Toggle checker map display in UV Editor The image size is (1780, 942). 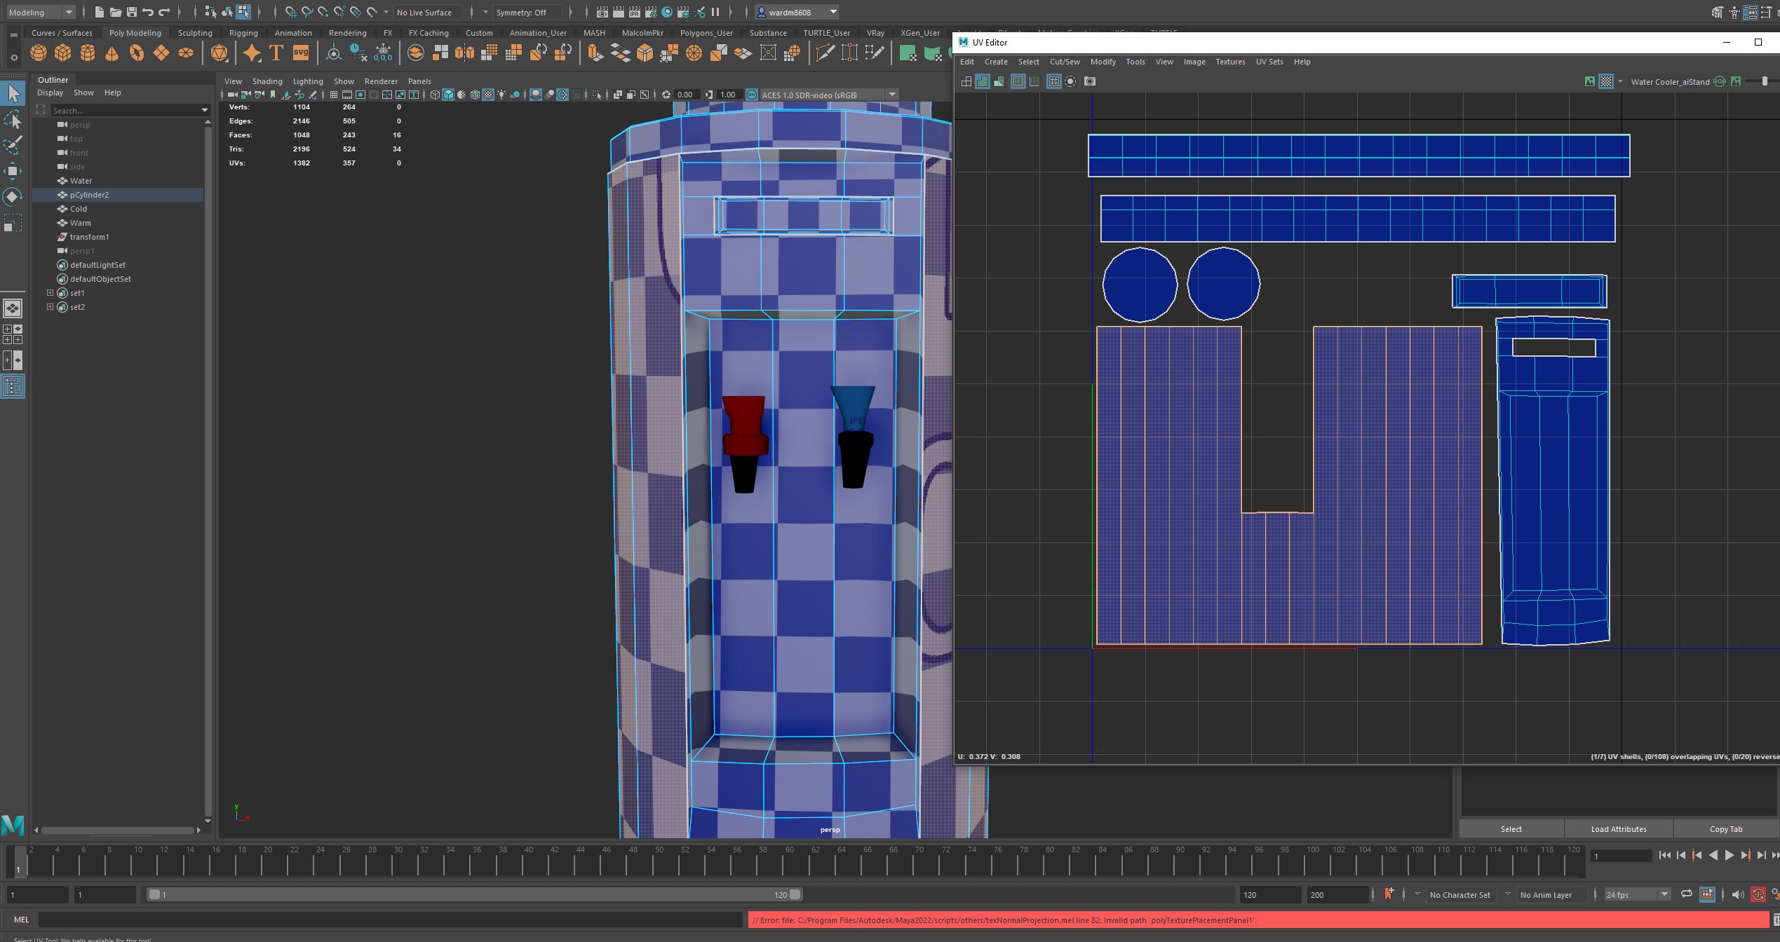pyautogui.click(x=1606, y=82)
